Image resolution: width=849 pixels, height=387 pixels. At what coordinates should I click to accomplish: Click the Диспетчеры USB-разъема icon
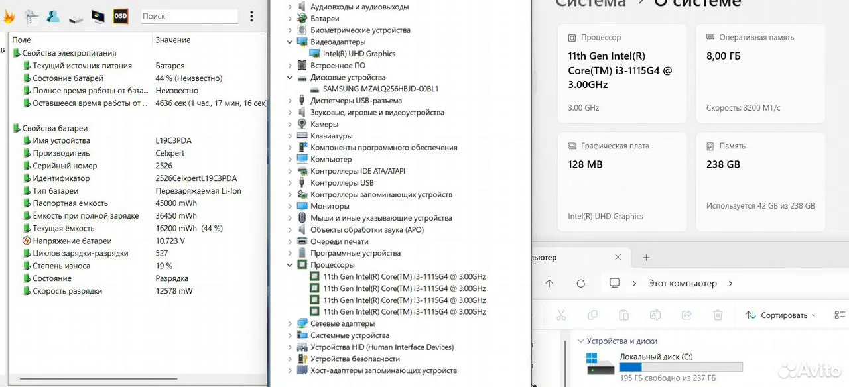pyautogui.click(x=302, y=101)
